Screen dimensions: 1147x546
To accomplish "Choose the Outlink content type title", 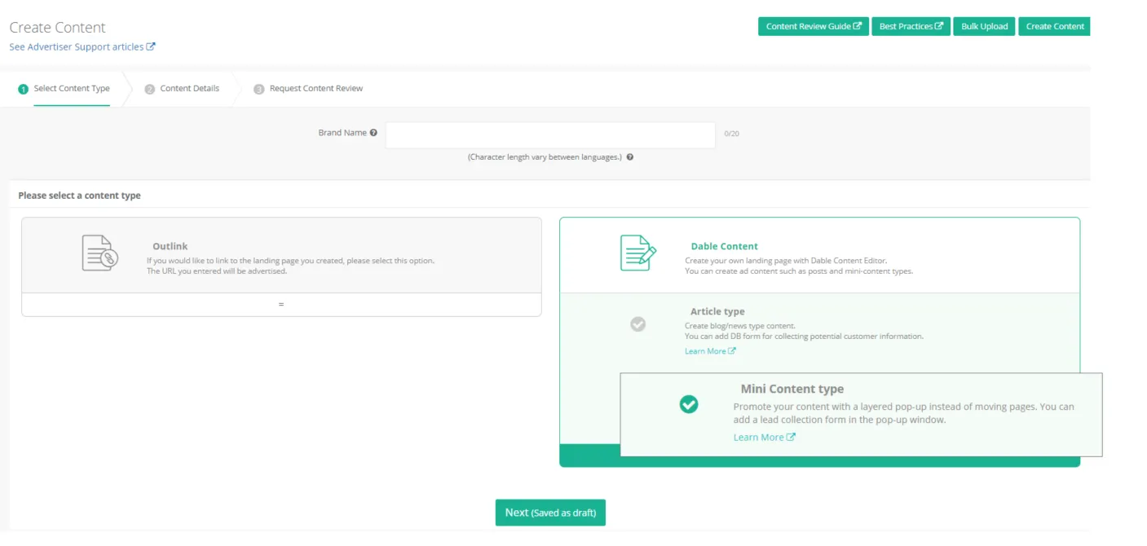I will (170, 246).
